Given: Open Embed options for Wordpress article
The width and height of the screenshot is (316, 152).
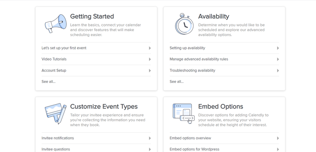Looking at the screenshot, I should [x=194, y=149].
